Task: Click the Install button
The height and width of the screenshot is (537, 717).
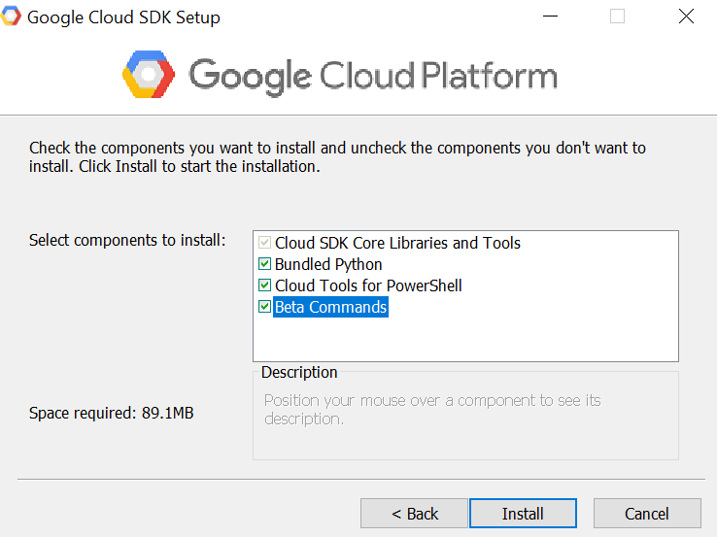Action: tap(523, 514)
